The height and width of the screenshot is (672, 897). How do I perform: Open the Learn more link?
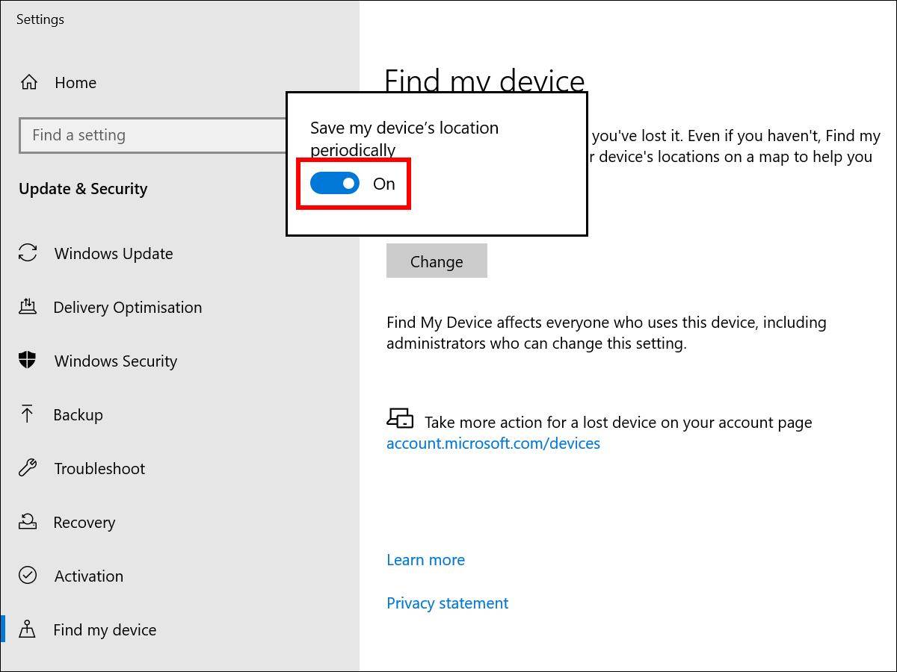click(x=425, y=560)
